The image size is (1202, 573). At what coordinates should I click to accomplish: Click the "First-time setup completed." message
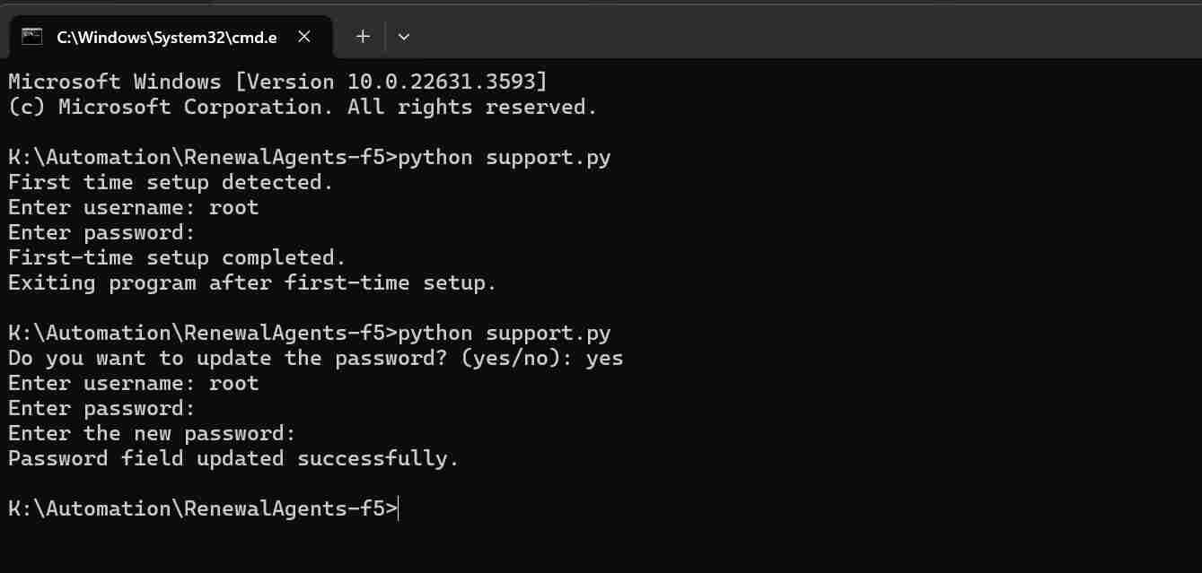click(177, 257)
